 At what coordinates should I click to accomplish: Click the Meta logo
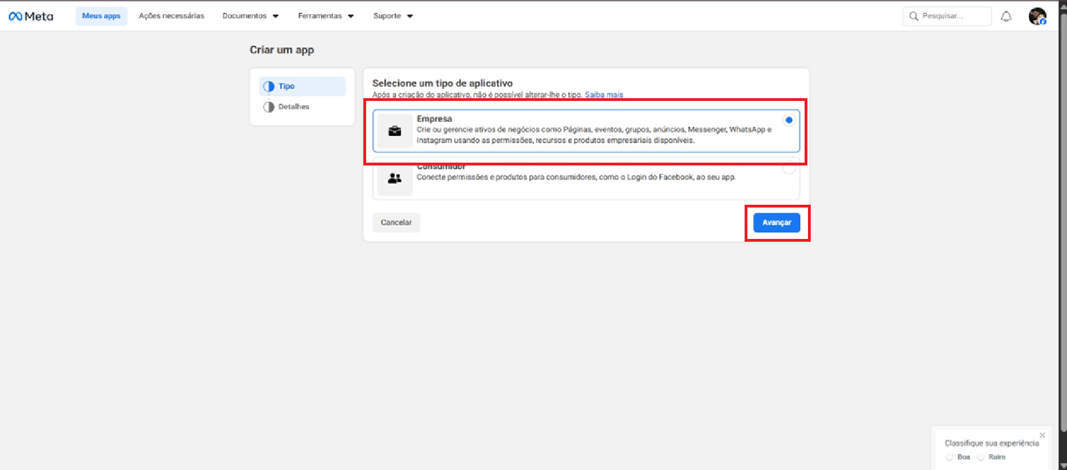click(31, 16)
